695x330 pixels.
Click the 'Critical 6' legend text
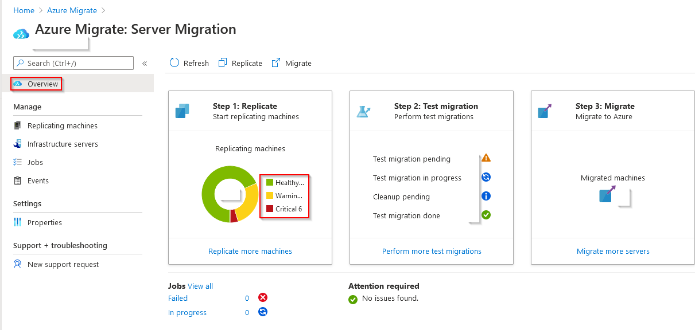coord(289,209)
